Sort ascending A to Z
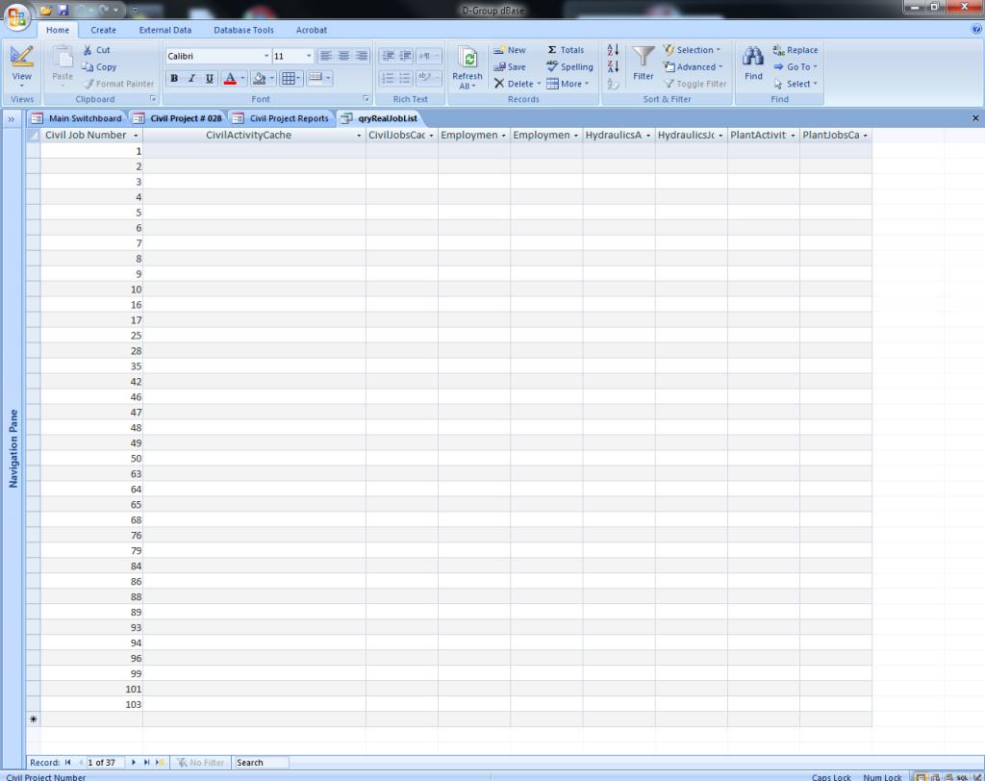The width and height of the screenshot is (985, 781). (613, 50)
